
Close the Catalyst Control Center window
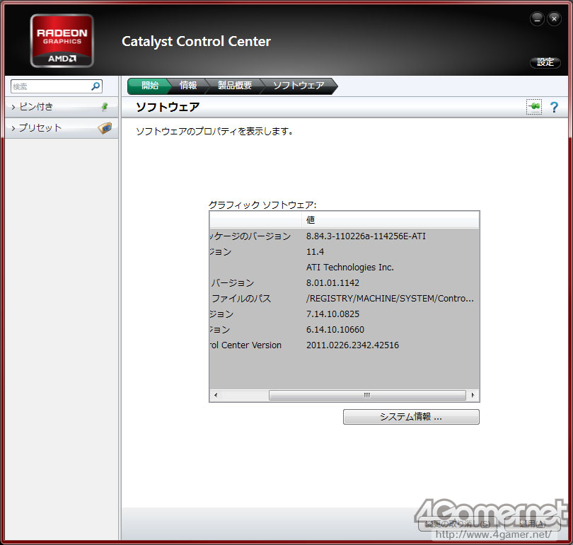click(554, 18)
